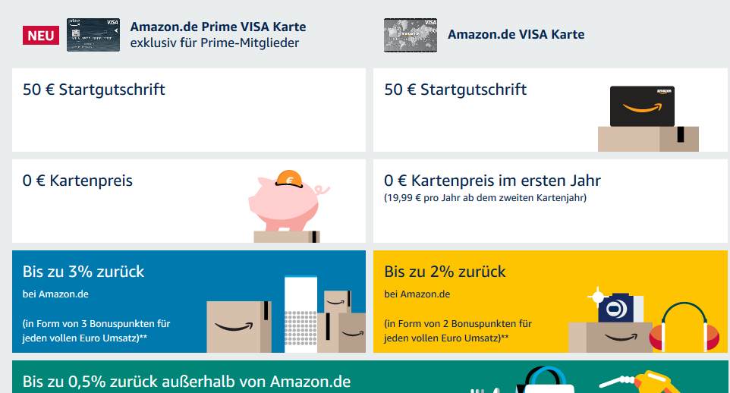
Task: Click the black Amazon gift card illustration
Action: pyautogui.click(x=642, y=106)
